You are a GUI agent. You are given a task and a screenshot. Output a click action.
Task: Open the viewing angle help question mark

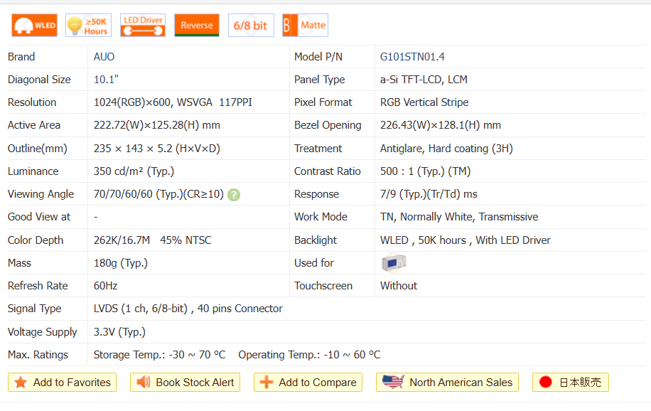point(234,195)
